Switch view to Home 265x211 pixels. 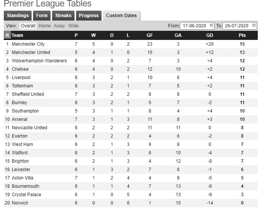click(44, 26)
